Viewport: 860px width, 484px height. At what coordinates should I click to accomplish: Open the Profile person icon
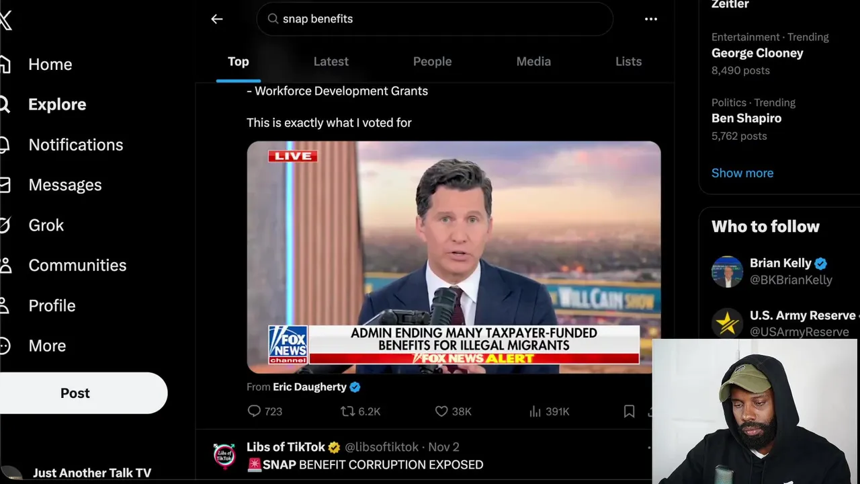pyautogui.click(x=5, y=305)
